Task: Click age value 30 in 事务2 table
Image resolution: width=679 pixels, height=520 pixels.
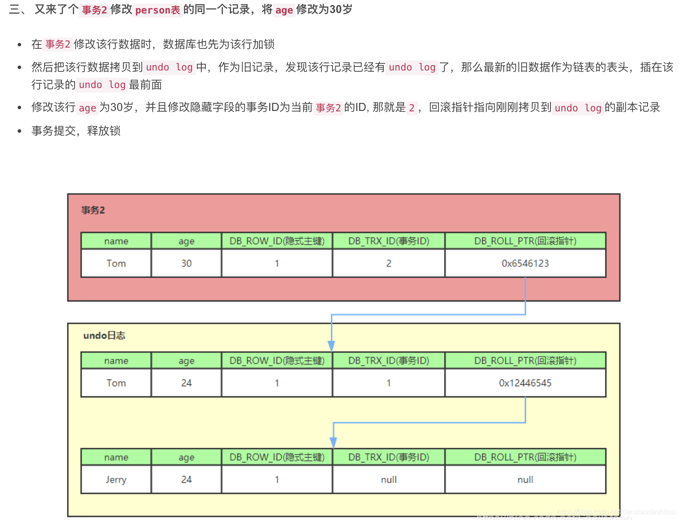Action: tap(186, 264)
